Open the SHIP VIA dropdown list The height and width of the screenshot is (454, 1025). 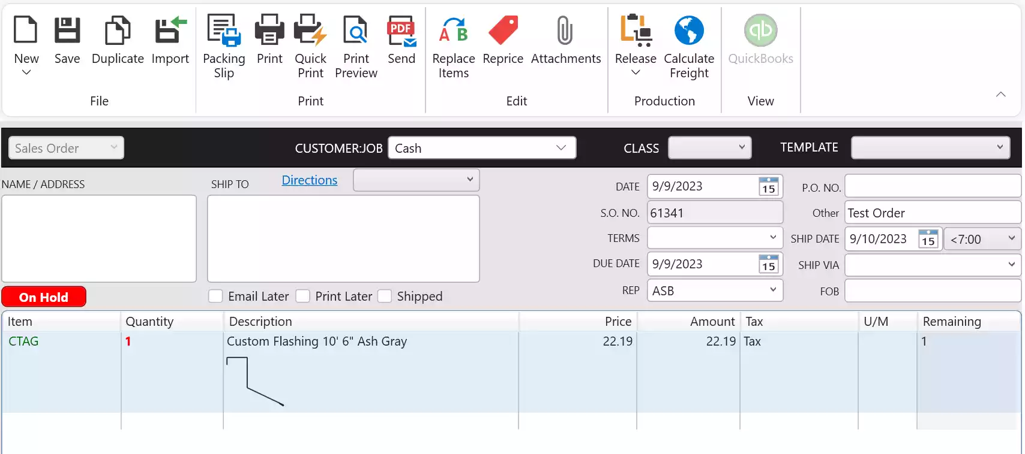[1011, 265]
